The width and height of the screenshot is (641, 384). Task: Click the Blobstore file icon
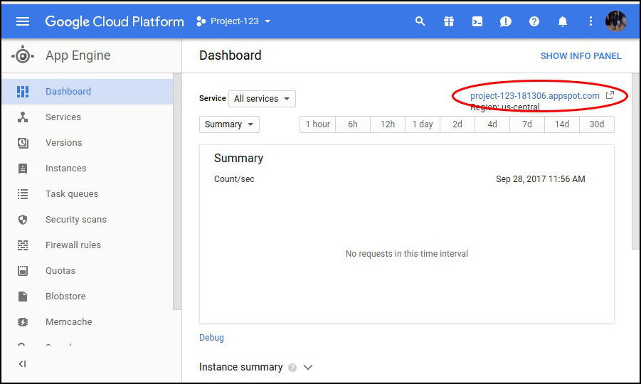pyautogui.click(x=23, y=297)
